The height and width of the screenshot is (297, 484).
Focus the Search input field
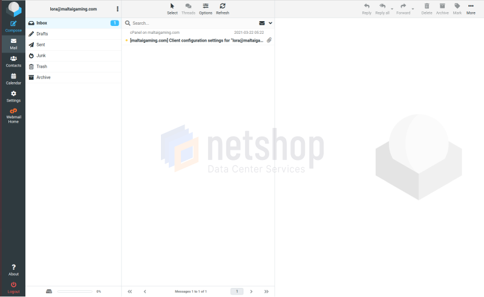pos(194,23)
